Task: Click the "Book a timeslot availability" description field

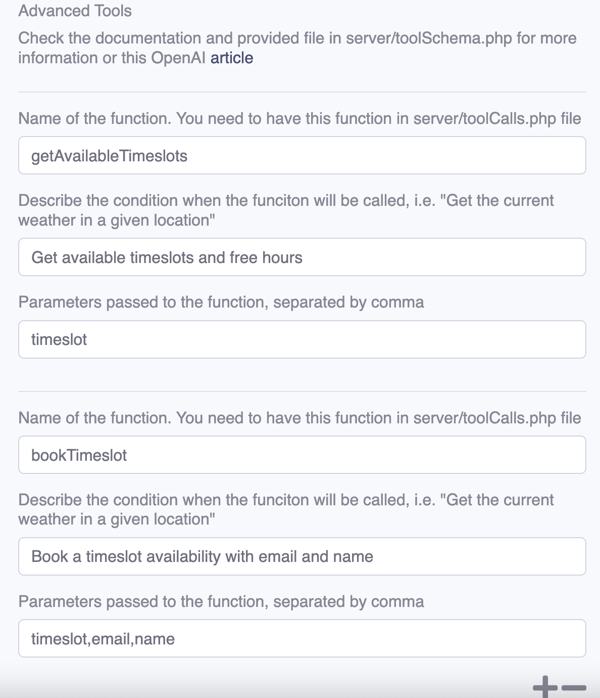Action: coord(302,556)
